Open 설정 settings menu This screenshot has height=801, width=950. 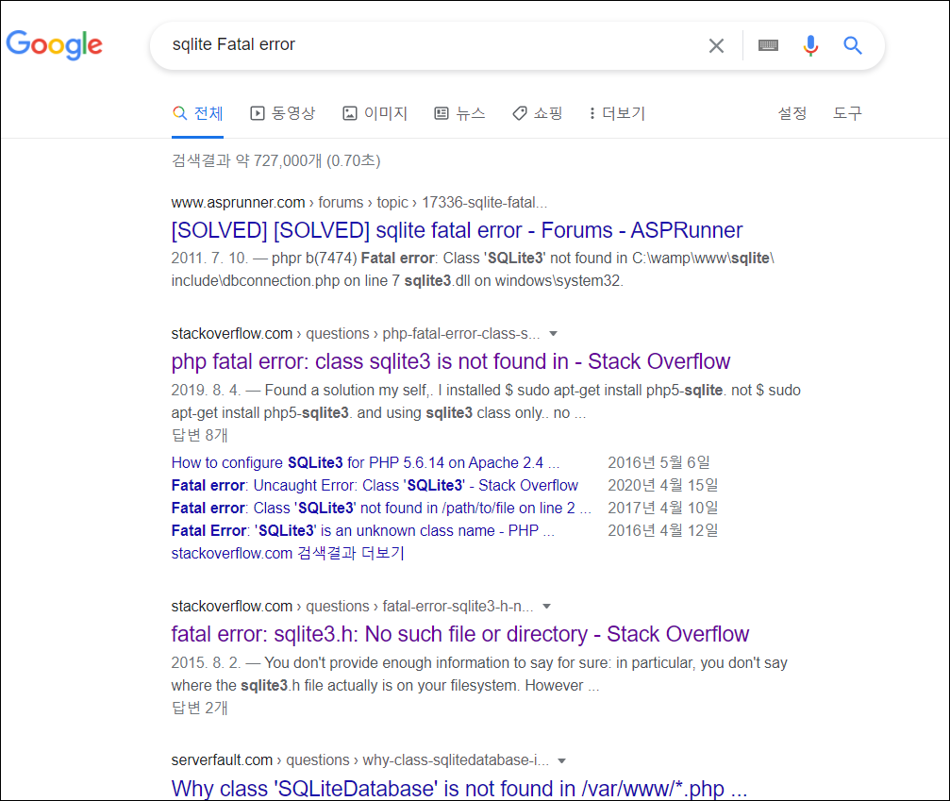(792, 113)
